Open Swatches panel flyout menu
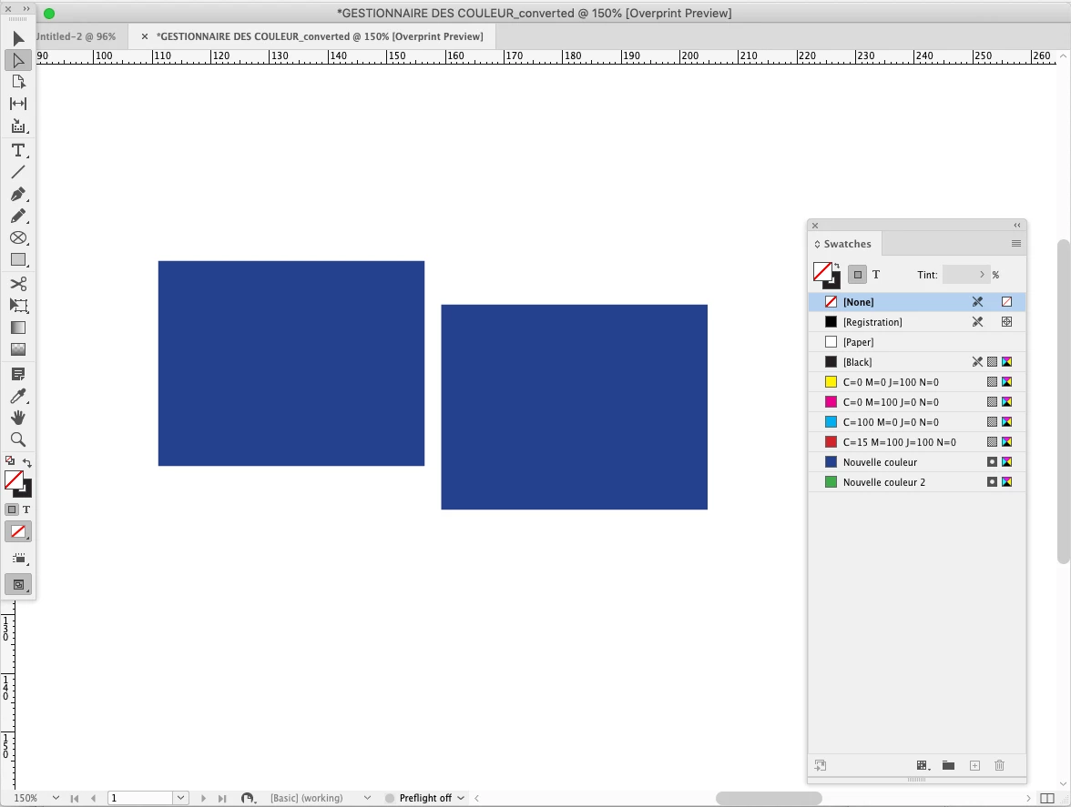1071x807 pixels. 1016,244
